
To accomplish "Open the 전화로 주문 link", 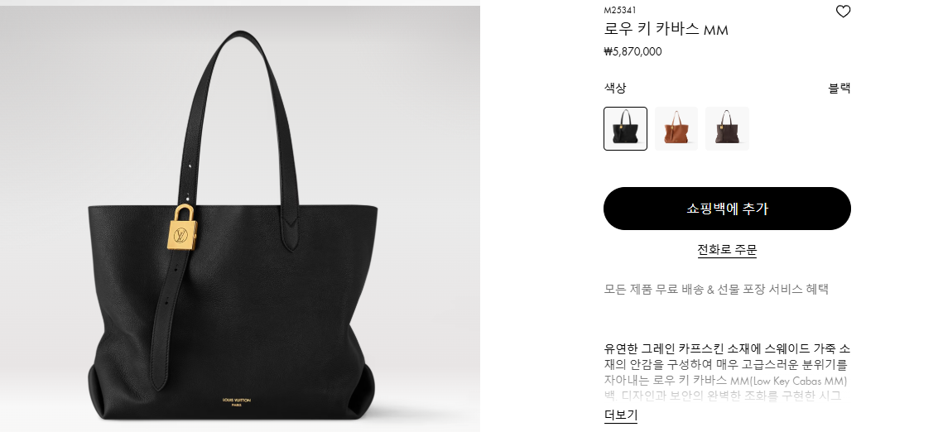I will click(727, 249).
